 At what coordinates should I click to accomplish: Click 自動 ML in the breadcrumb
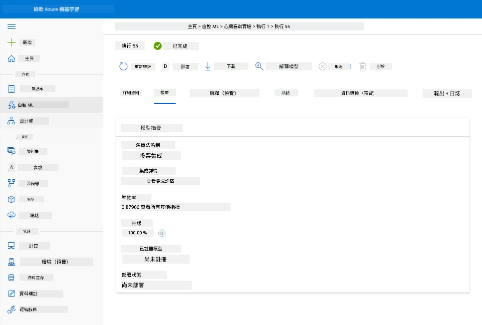(210, 26)
